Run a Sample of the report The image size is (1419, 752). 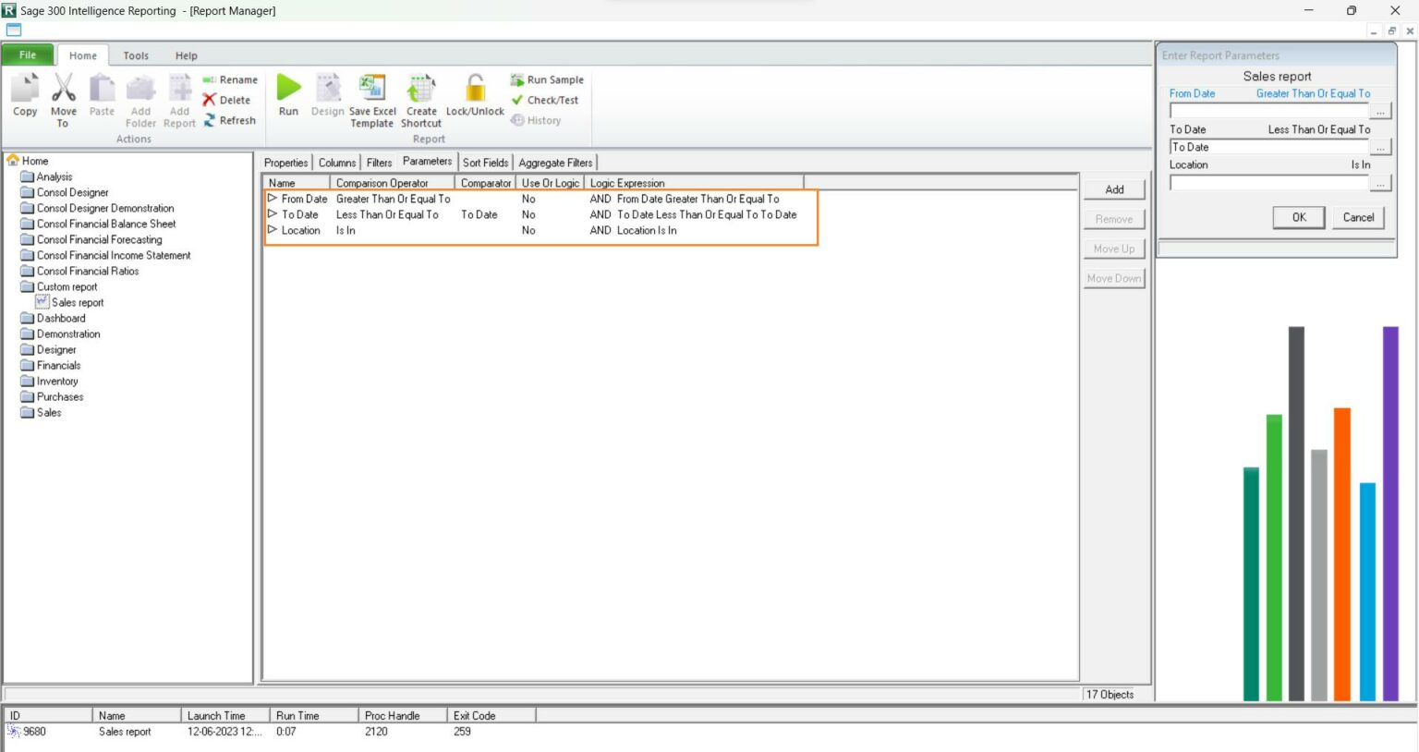click(x=546, y=79)
